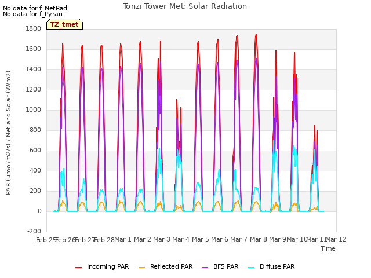Click the Mar 4 x-axis date label
The height and width of the screenshot is (278, 371).
(x=181, y=239)
